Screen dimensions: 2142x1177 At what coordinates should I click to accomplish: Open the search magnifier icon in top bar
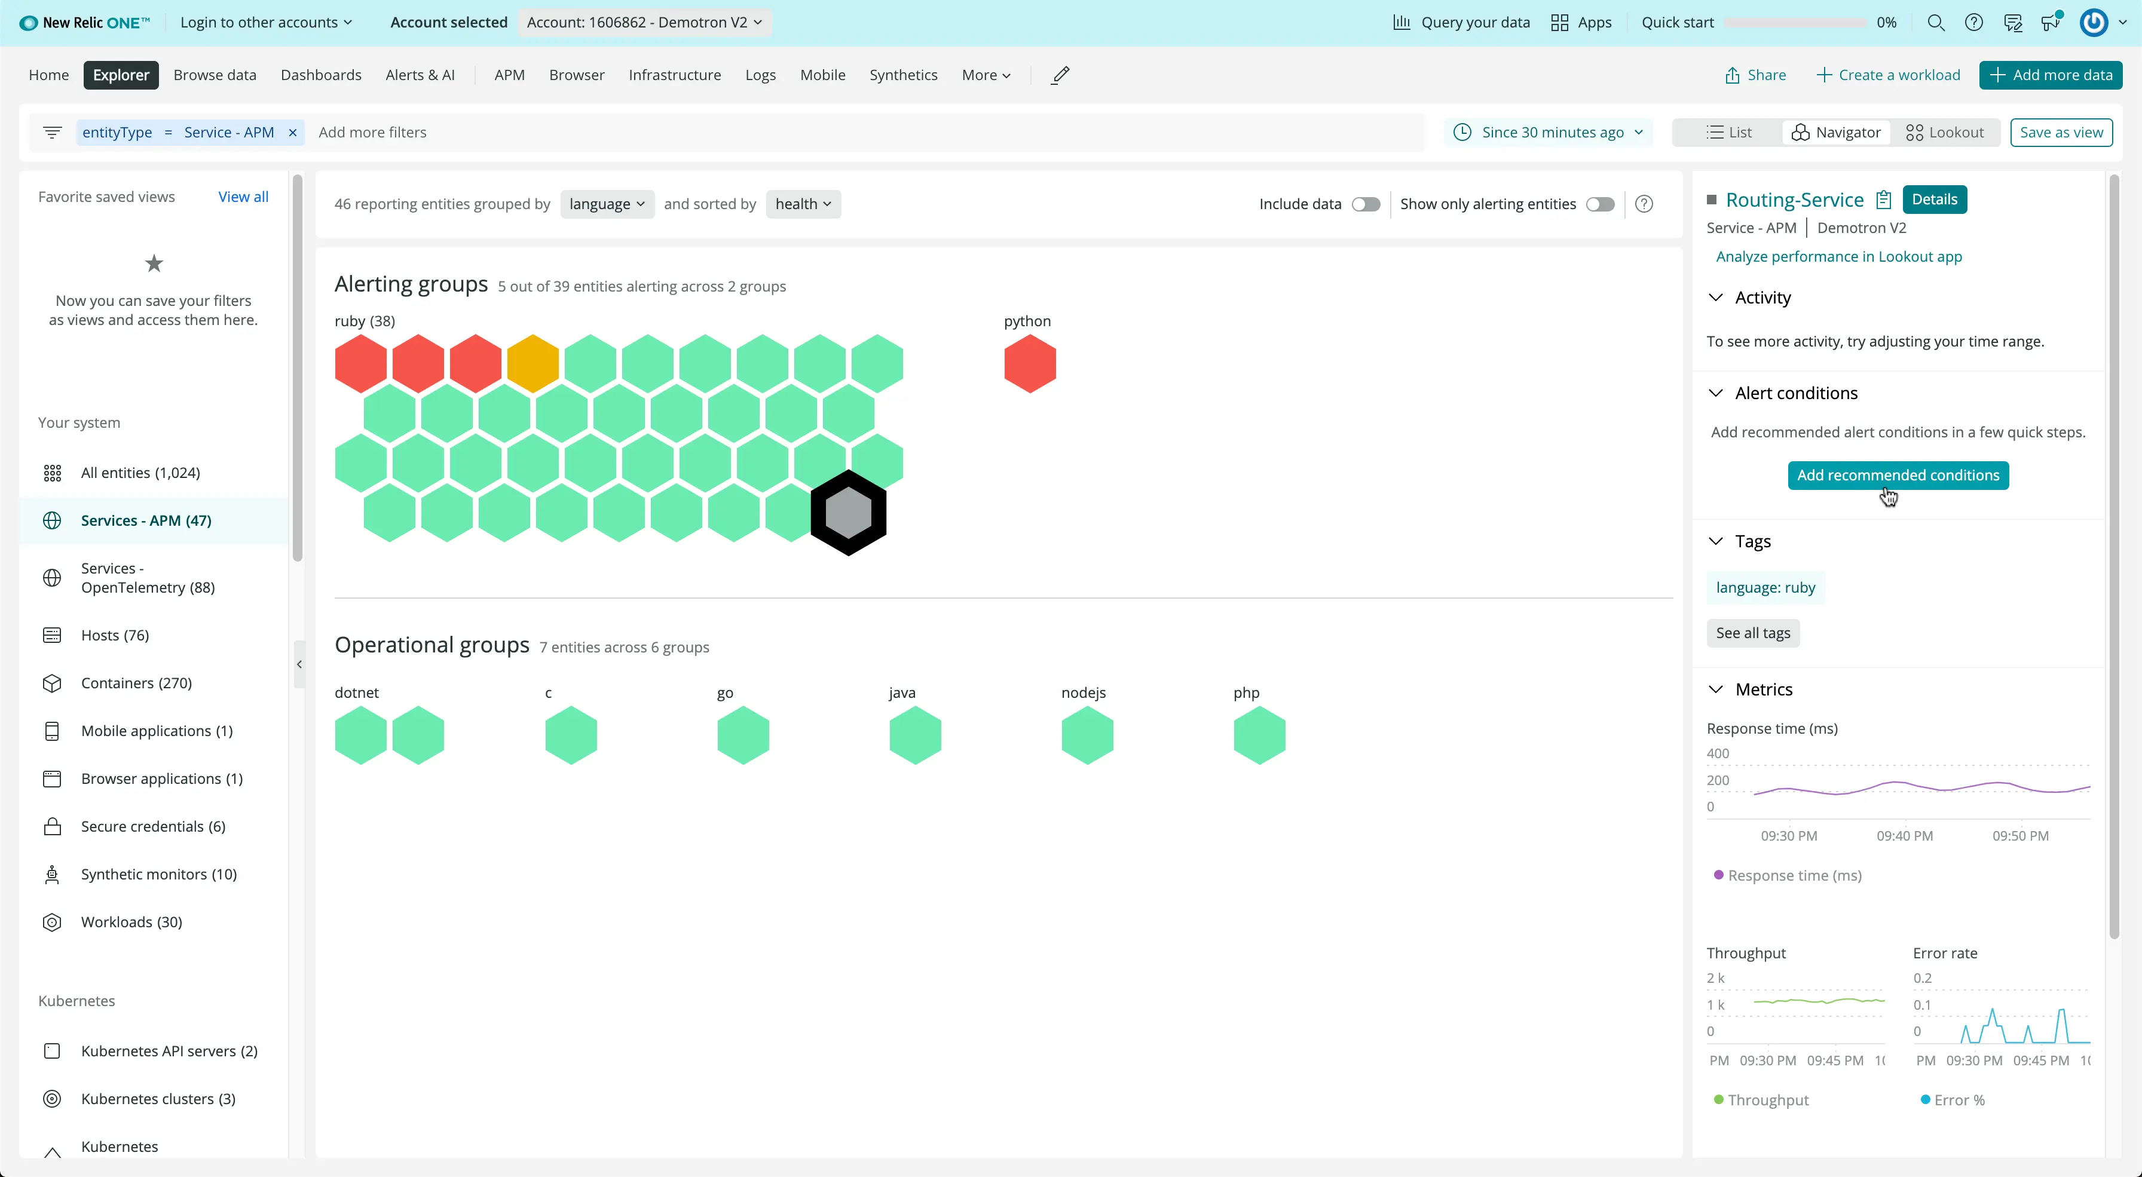(x=1936, y=23)
